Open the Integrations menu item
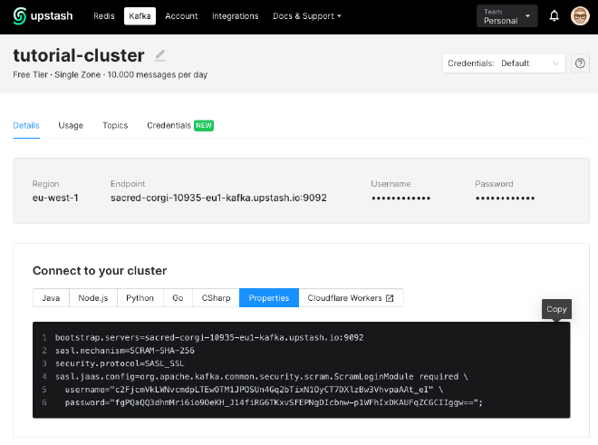Image resolution: width=598 pixels, height=445 pixels. coord(235,16)
